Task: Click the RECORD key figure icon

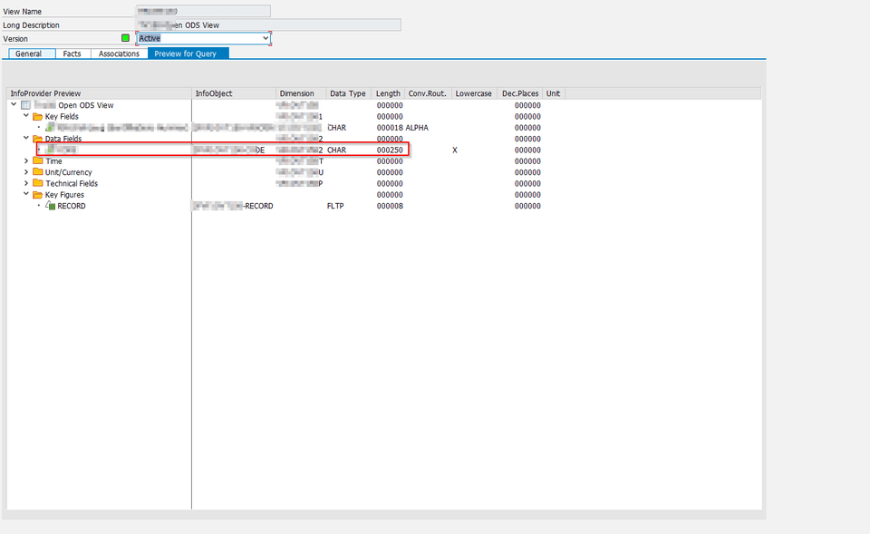Action: (50, 206)
